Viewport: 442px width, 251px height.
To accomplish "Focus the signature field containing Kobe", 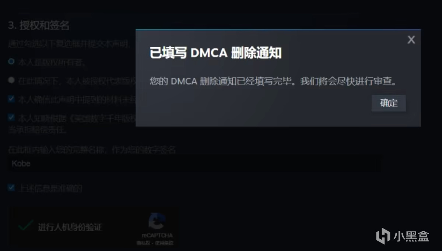I will click(x=194, y=164).
